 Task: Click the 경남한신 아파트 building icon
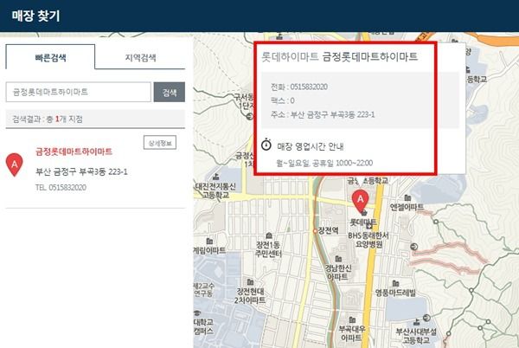(338, 258)
